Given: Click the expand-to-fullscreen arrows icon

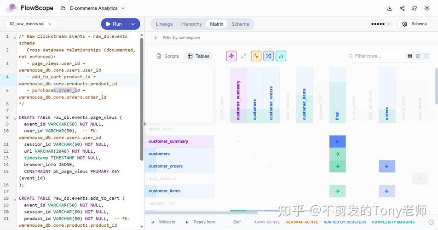Looking at the screenshot, I should pos(244,56).
